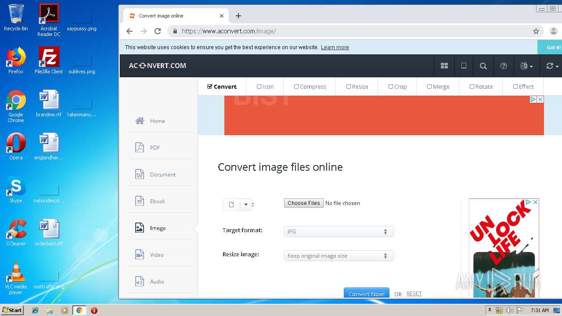Open the Windows Start menu

pos(12,310)
